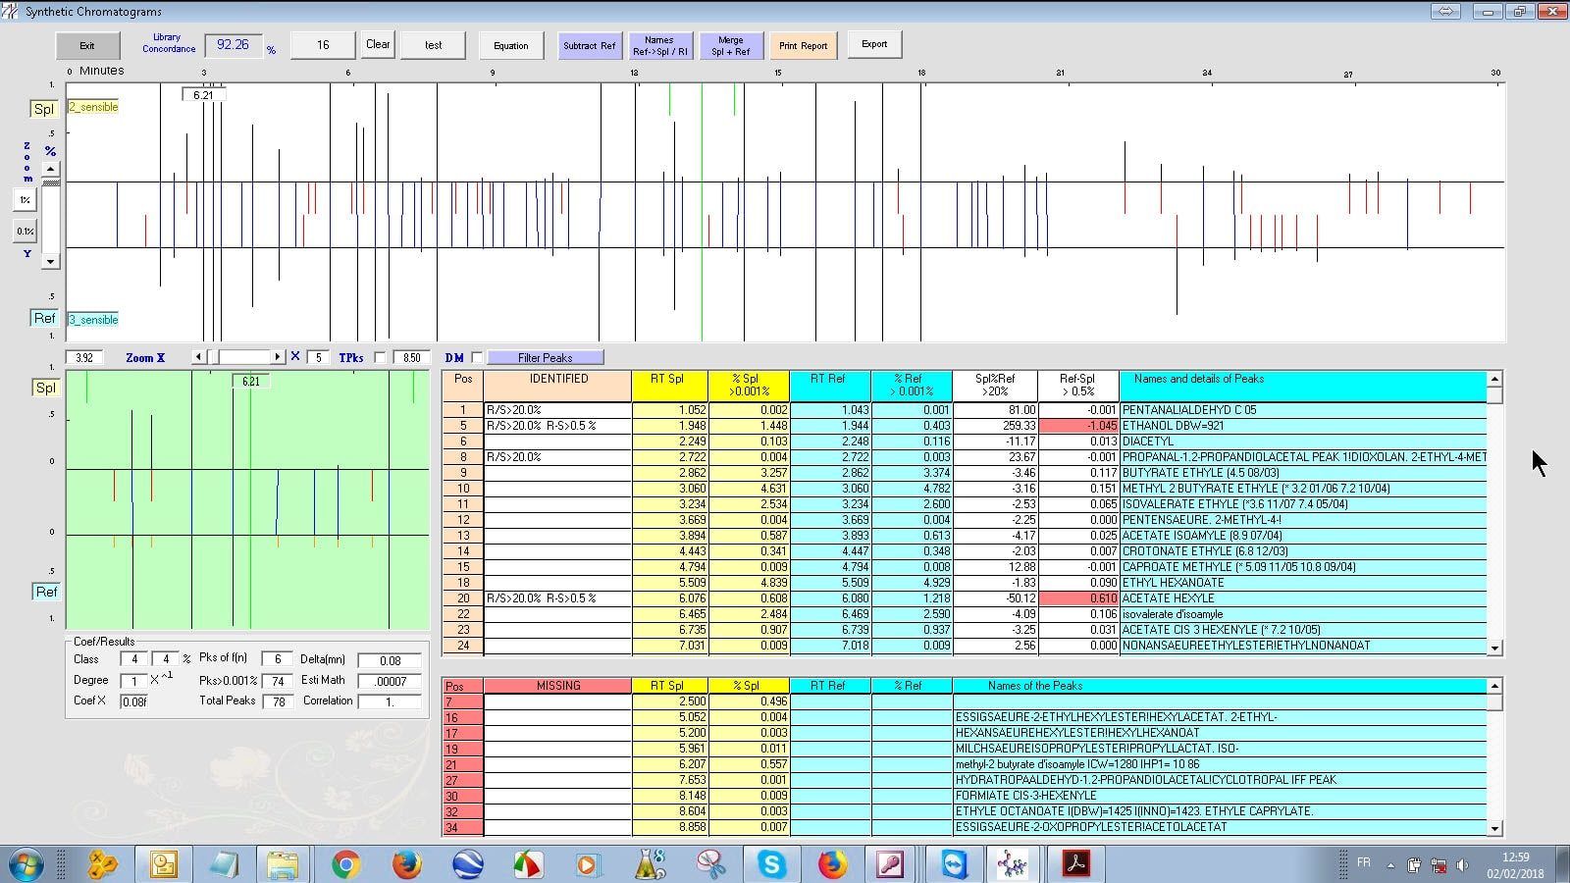This screenshot has width=1570, height=883.
Task: Open the flask chemistry app taskbar icon
Action: (650, 864)
